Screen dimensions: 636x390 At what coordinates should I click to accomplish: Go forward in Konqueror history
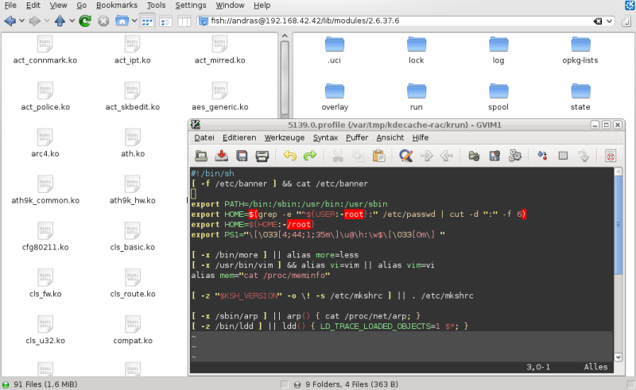coord(35,21)
